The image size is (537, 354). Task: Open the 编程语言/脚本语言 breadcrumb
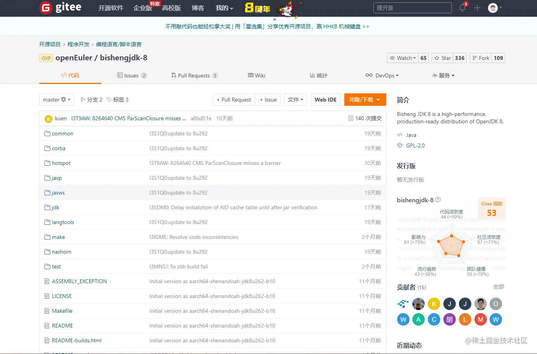pos(119,44)
